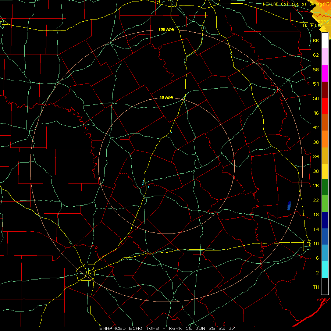The image size is (331, 331).
Task: Click the "KGRK" radar site identifier
Action: (175, 328)
